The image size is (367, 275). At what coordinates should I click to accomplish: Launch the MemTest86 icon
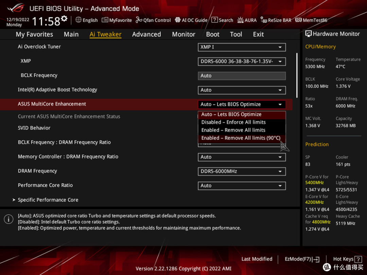tap(298, 20)
